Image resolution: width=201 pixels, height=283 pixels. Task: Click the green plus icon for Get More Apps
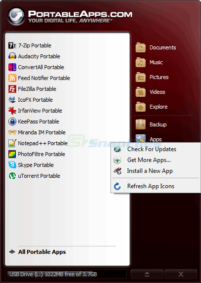(x=117, y=160)
